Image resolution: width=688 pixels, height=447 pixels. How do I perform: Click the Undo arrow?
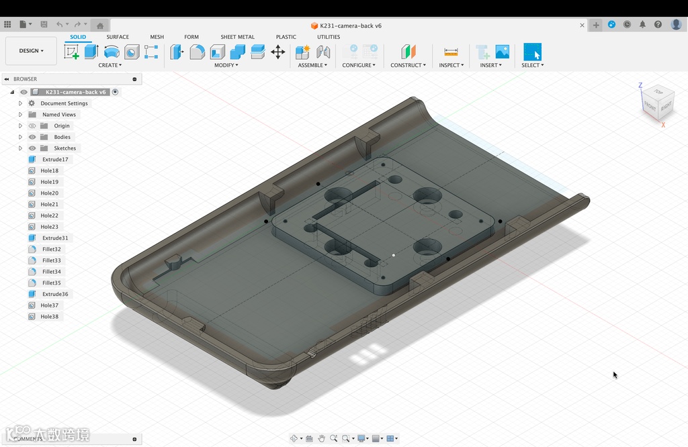[59, 25]
